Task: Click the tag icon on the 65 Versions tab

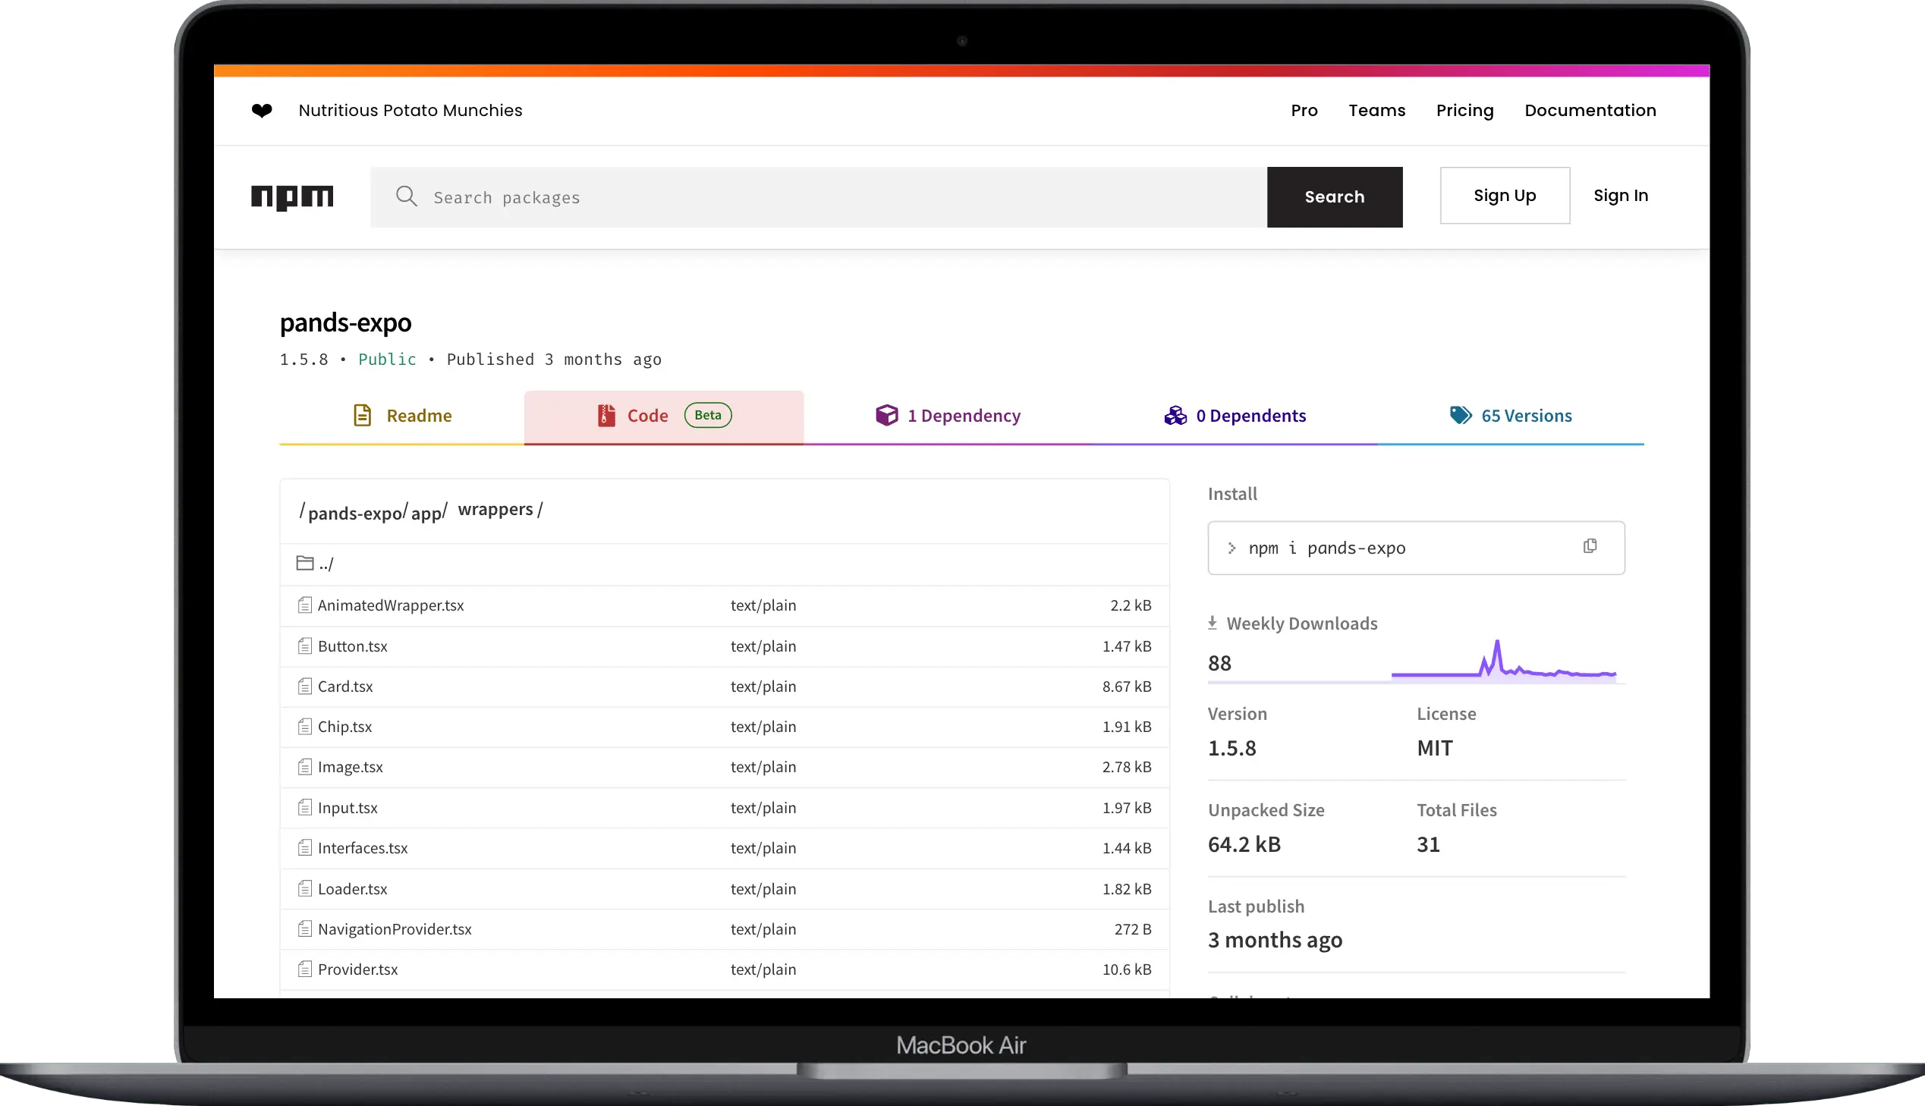Action: point(1459,415)
